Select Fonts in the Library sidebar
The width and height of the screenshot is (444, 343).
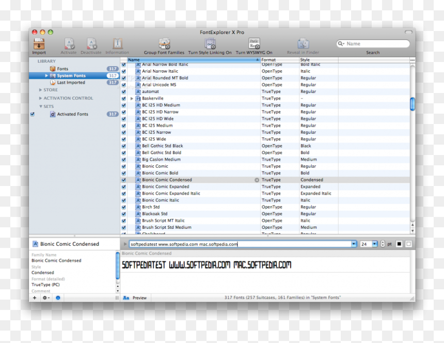click(x=62, y=69)
